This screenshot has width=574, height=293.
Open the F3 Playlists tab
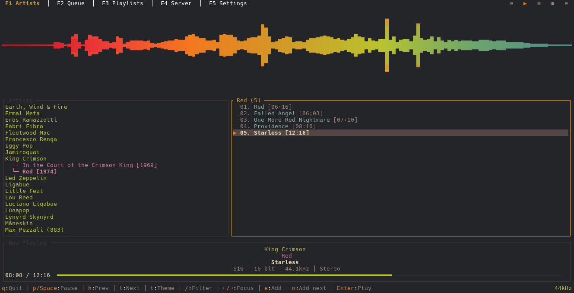(x=123, y=3)
